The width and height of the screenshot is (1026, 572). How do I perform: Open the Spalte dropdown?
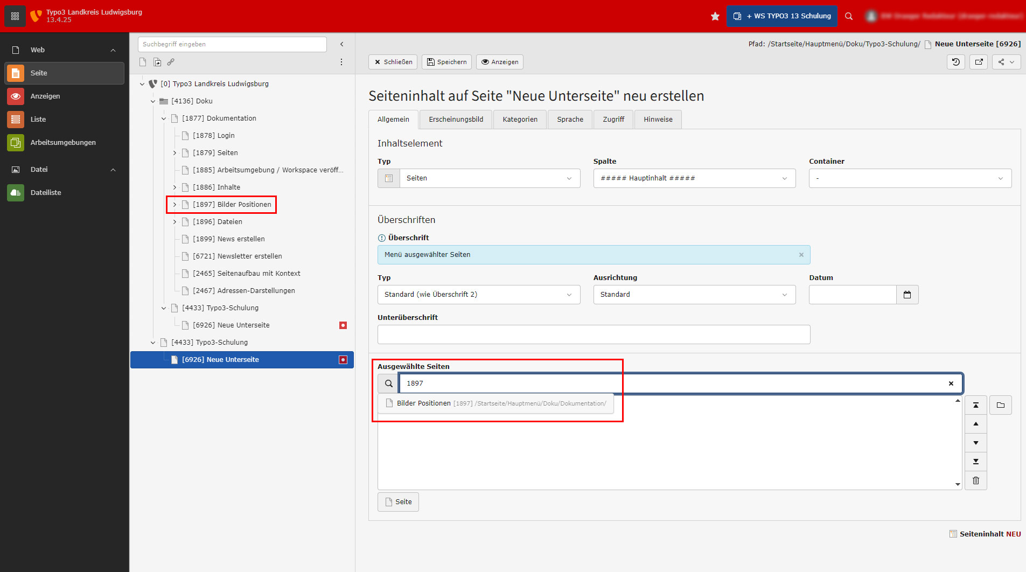(694, 178)
